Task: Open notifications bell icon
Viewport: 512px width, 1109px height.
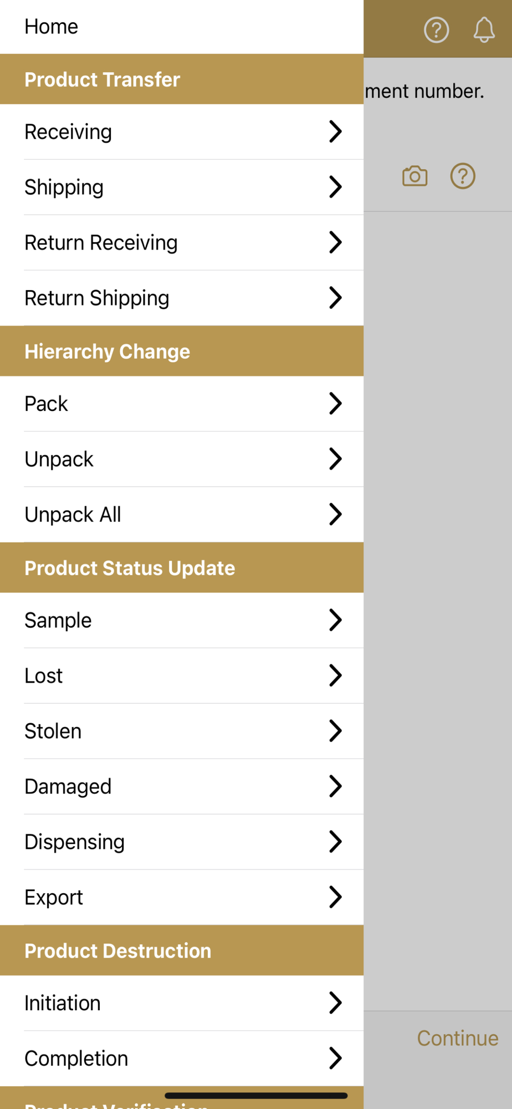Action: click(x=484, y=30)
